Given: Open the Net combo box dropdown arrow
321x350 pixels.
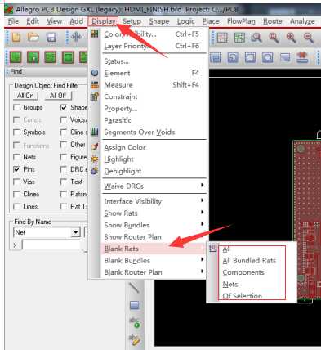Looking at the screenshot, I should pyautogui.click(x=75, y=232).
